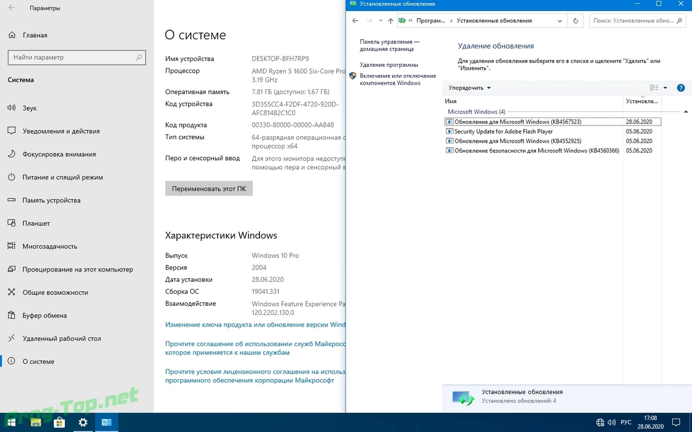This screenshot has width=692, height=432.
Task: Click the back arrow in Параметры window
Action: 12,8
